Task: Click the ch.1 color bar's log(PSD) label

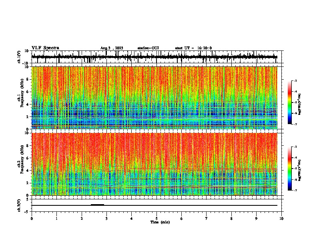Action: point(300,104)
